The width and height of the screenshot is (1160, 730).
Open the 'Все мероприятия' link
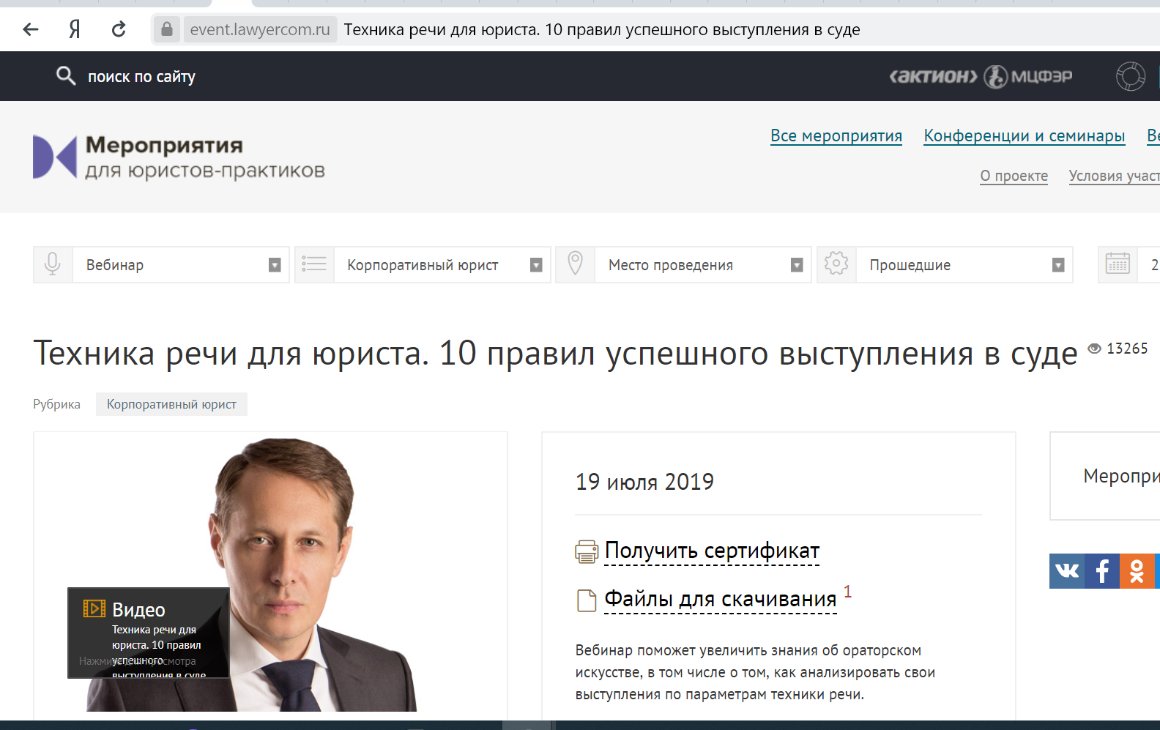(x=836, y=135)
